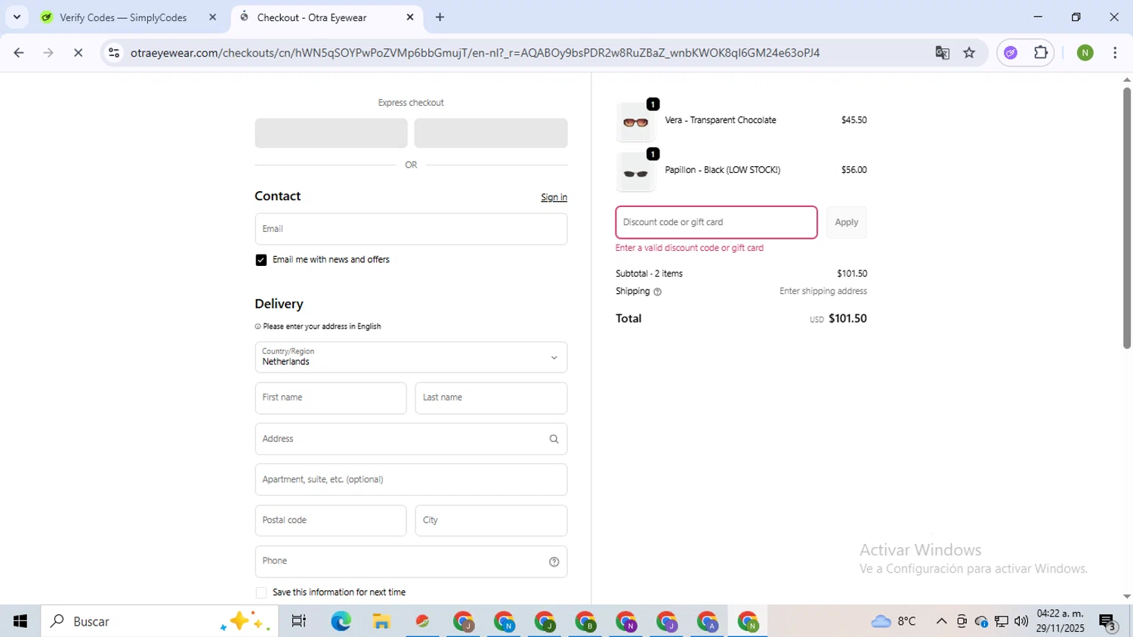Select the Checkout - Otra Eyewear tab
1133x637 pixels.
point(311,17)
